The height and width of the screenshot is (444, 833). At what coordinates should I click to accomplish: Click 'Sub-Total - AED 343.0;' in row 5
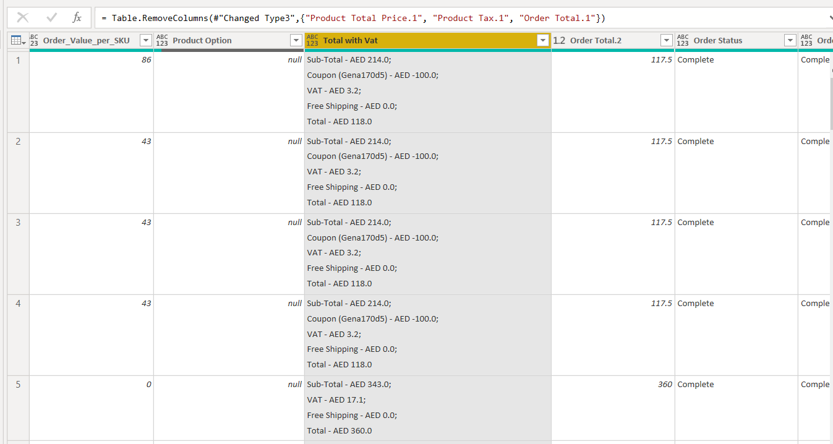tap(349, 384)
